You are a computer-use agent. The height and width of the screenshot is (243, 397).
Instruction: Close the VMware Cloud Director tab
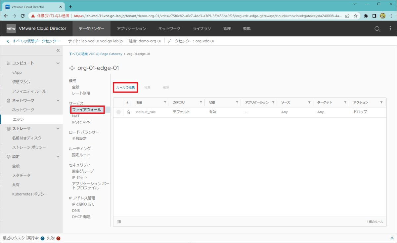tap(61, 7)
